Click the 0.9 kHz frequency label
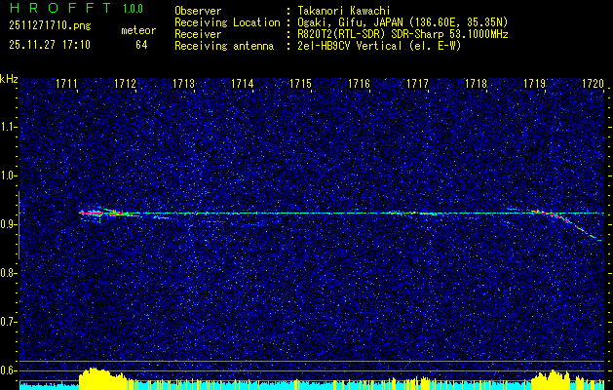The width and height of the screenshot is (613, 390). [9, 224]
